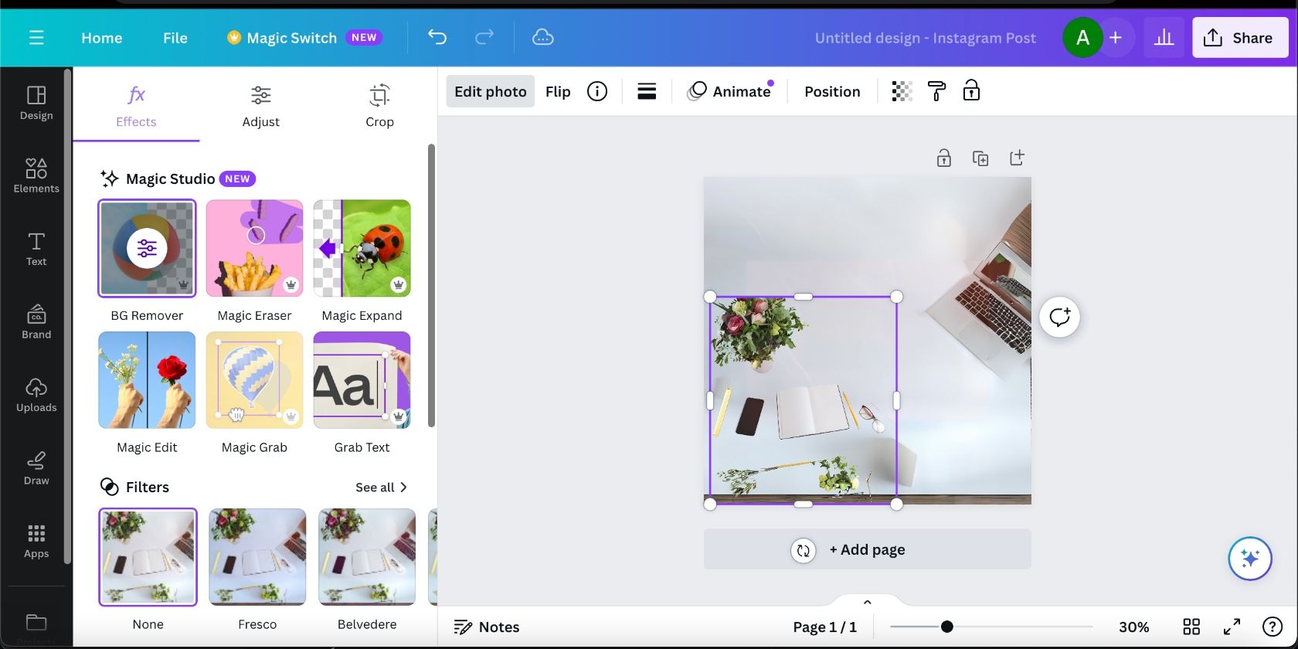The height and width of the screenshot is (649, 1298).
Task: Click the zoom slider handle
Action: pyautogui.click(x=946, y=627)
